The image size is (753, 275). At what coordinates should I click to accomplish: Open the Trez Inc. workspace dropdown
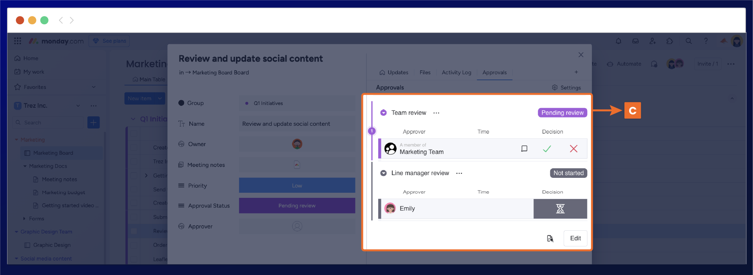pyautogui.click(x=78, y=106)
